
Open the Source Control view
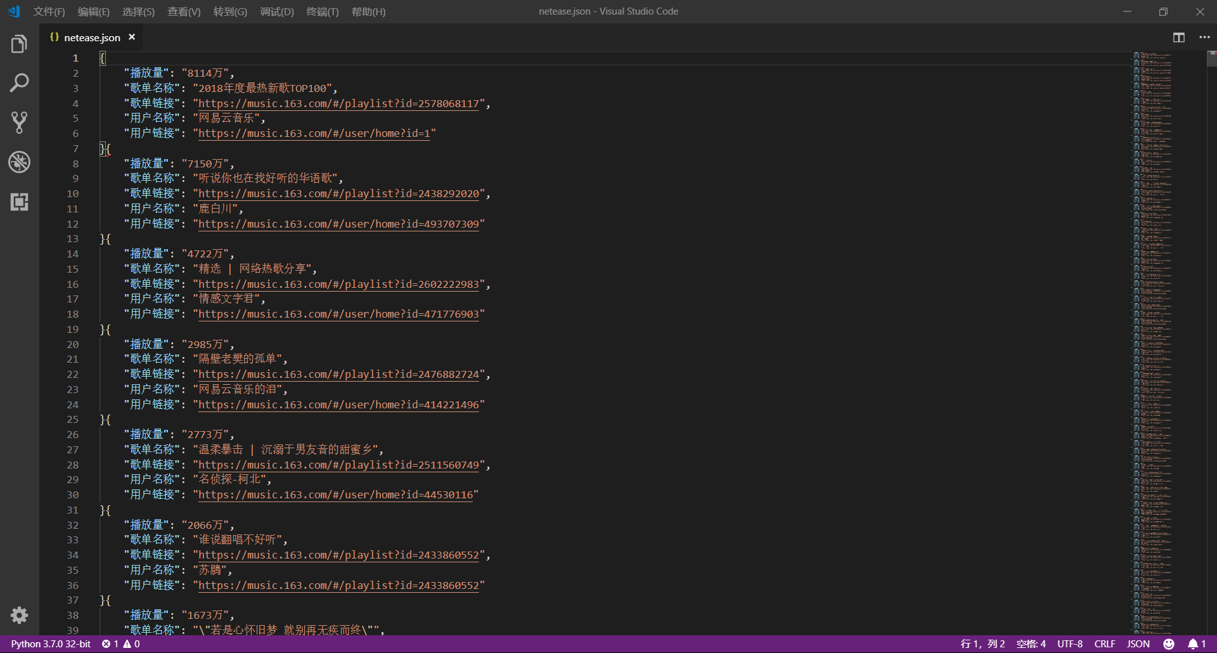[19, 122]
